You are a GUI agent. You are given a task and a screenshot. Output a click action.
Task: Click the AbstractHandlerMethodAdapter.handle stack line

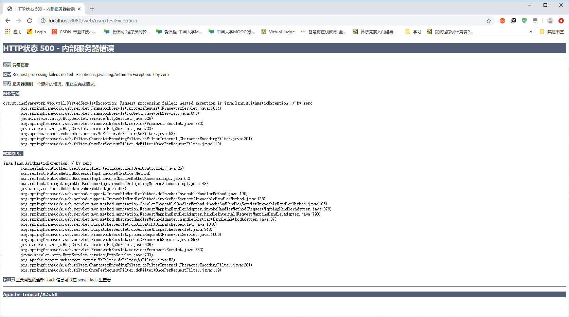(x=148, y=219)
